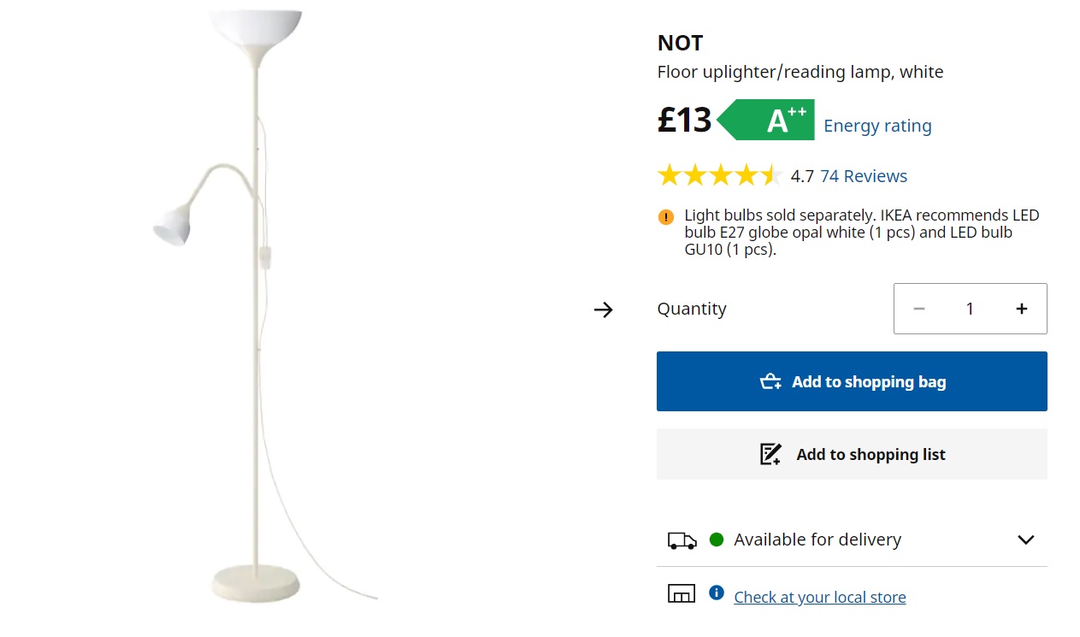Click the next product image arrow
Screen dimensions: 1080x637
[604, 310]
